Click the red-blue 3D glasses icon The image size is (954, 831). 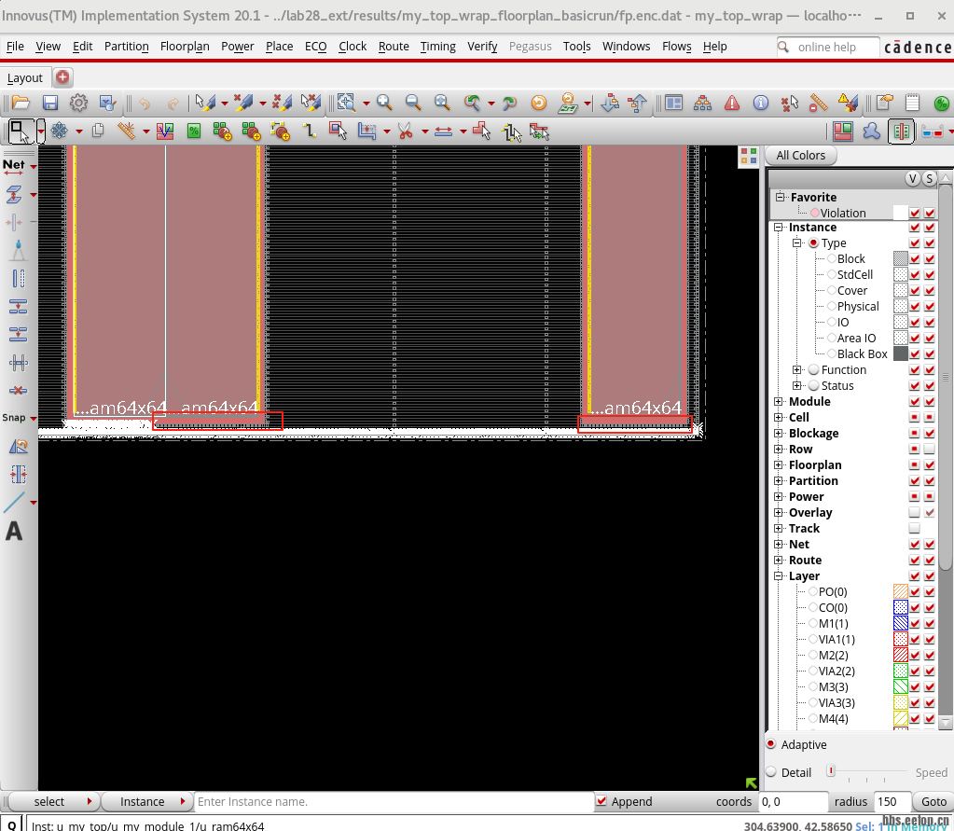[x=933, y=132]
